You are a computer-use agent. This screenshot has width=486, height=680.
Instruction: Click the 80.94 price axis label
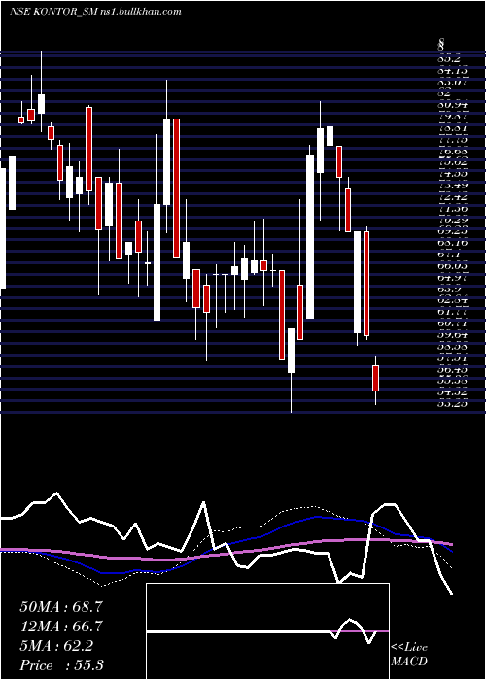click(453, 104)
